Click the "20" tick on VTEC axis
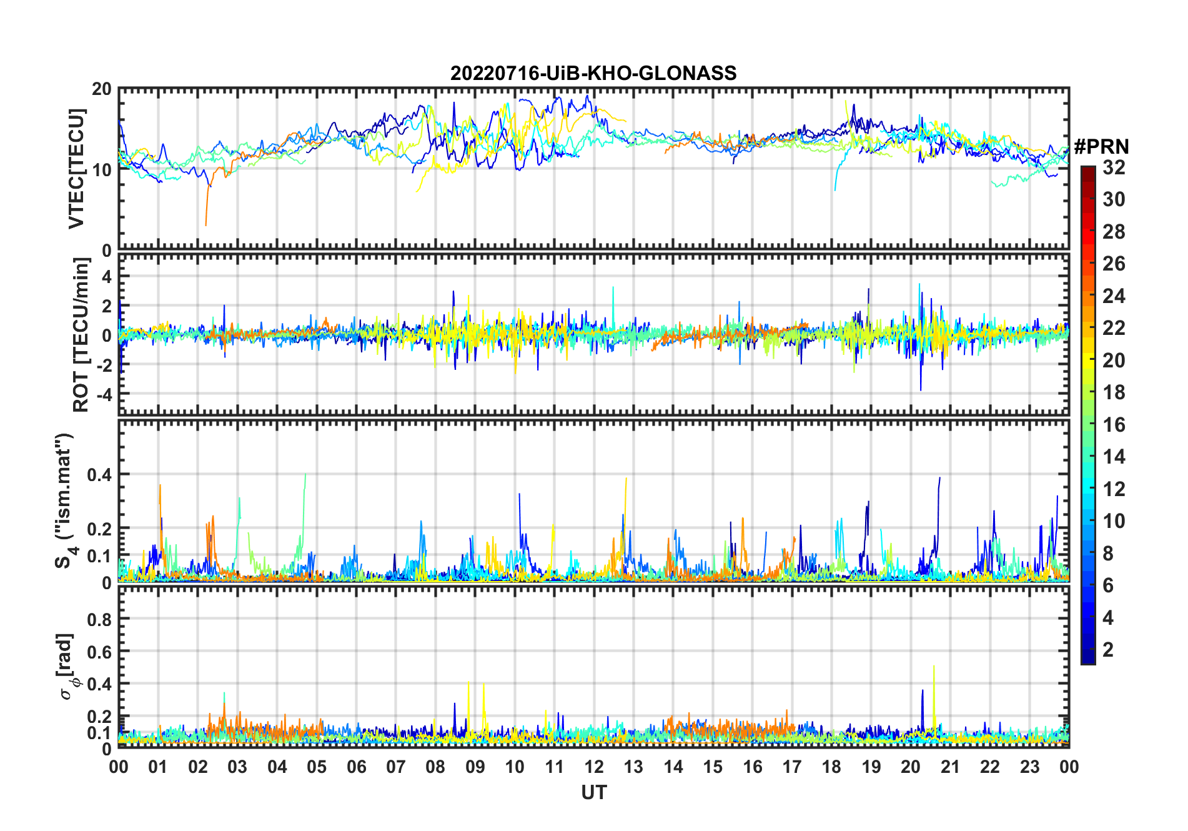The width and height of the screenshot is (1188, 831). tap(102, 89)
